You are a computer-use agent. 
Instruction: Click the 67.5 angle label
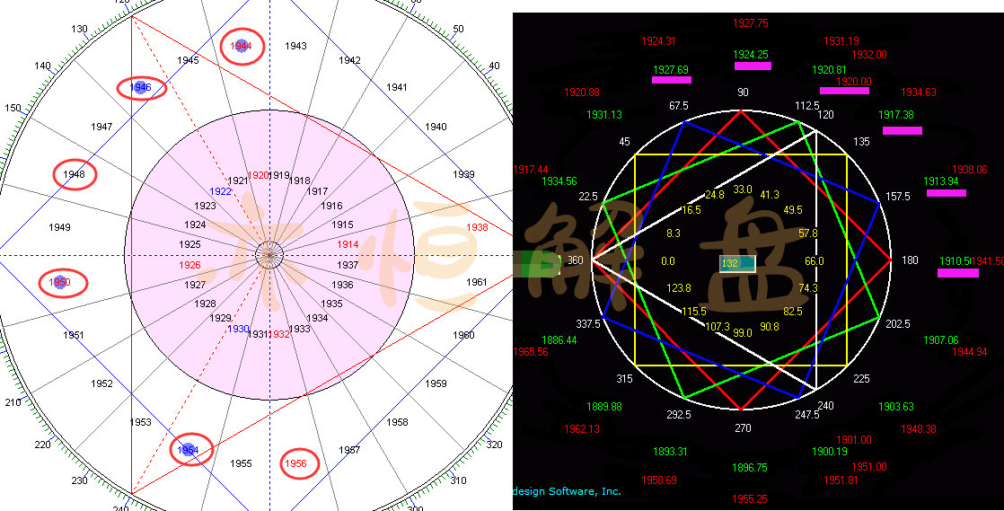click(678, 106)
